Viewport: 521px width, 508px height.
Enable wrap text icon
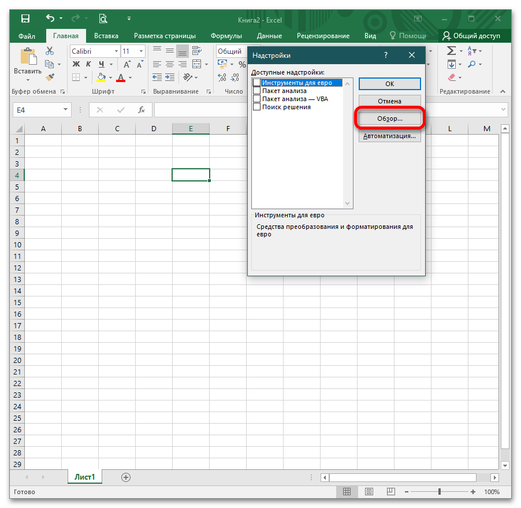click(x=197, y=50)
